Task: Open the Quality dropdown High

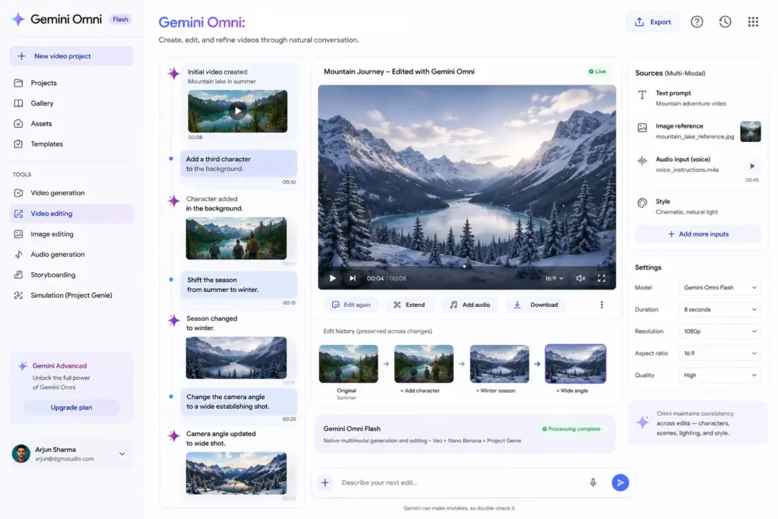Action: click(x=719, y=375)
